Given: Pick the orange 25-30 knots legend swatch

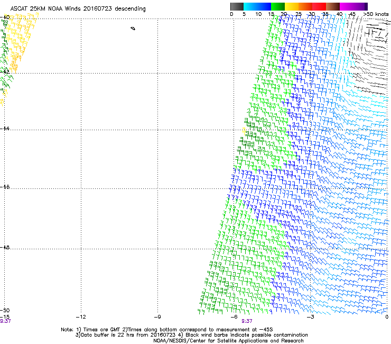Looking at the screenshot, I should (305, 6).
